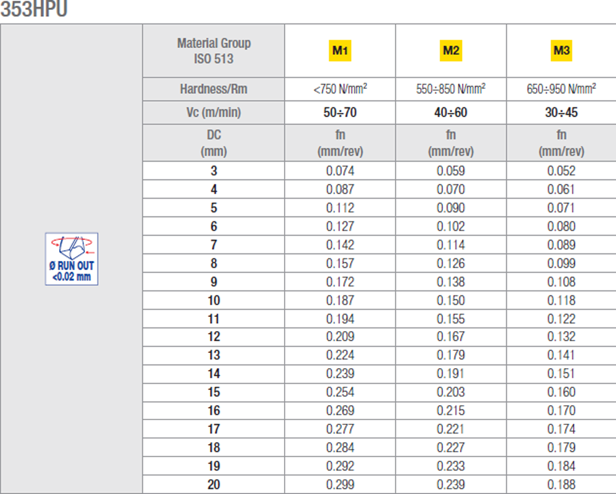The image size is (616, 494).
Task: Select the yellow M1 material group badge
Action: coord(340,51)
